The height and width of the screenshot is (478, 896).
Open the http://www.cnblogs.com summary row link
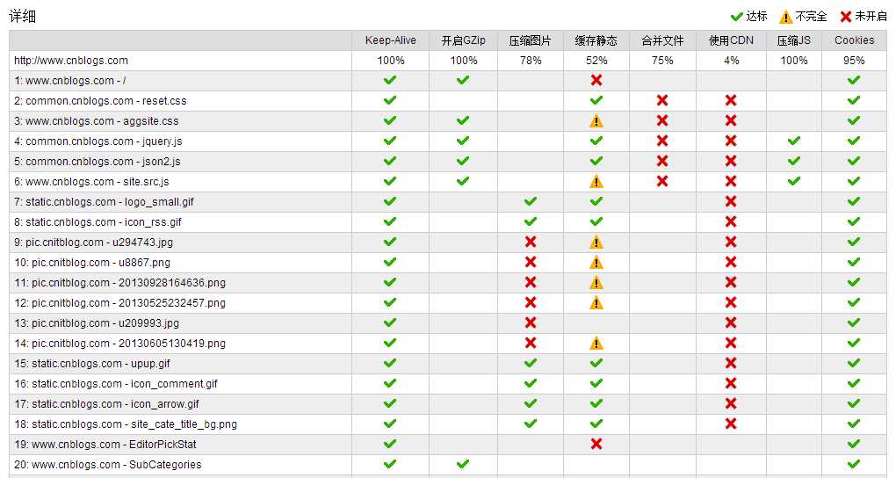pyautogui.click(x=71, y=61)
